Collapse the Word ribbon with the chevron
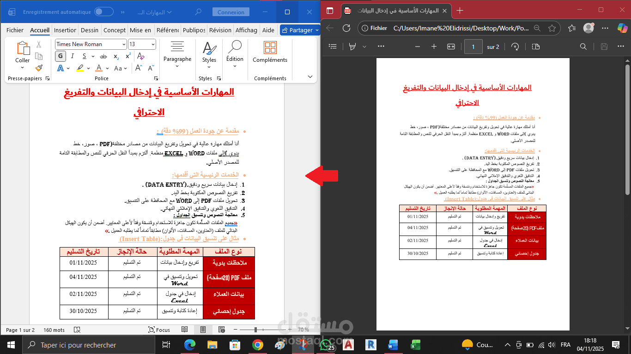The image size is (631, 354). [309, 77]
